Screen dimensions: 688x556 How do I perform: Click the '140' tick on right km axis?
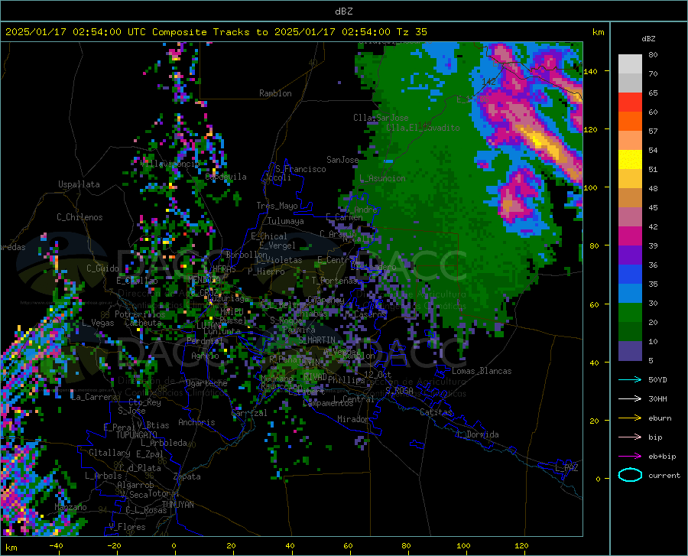click(x=591, y=72)
